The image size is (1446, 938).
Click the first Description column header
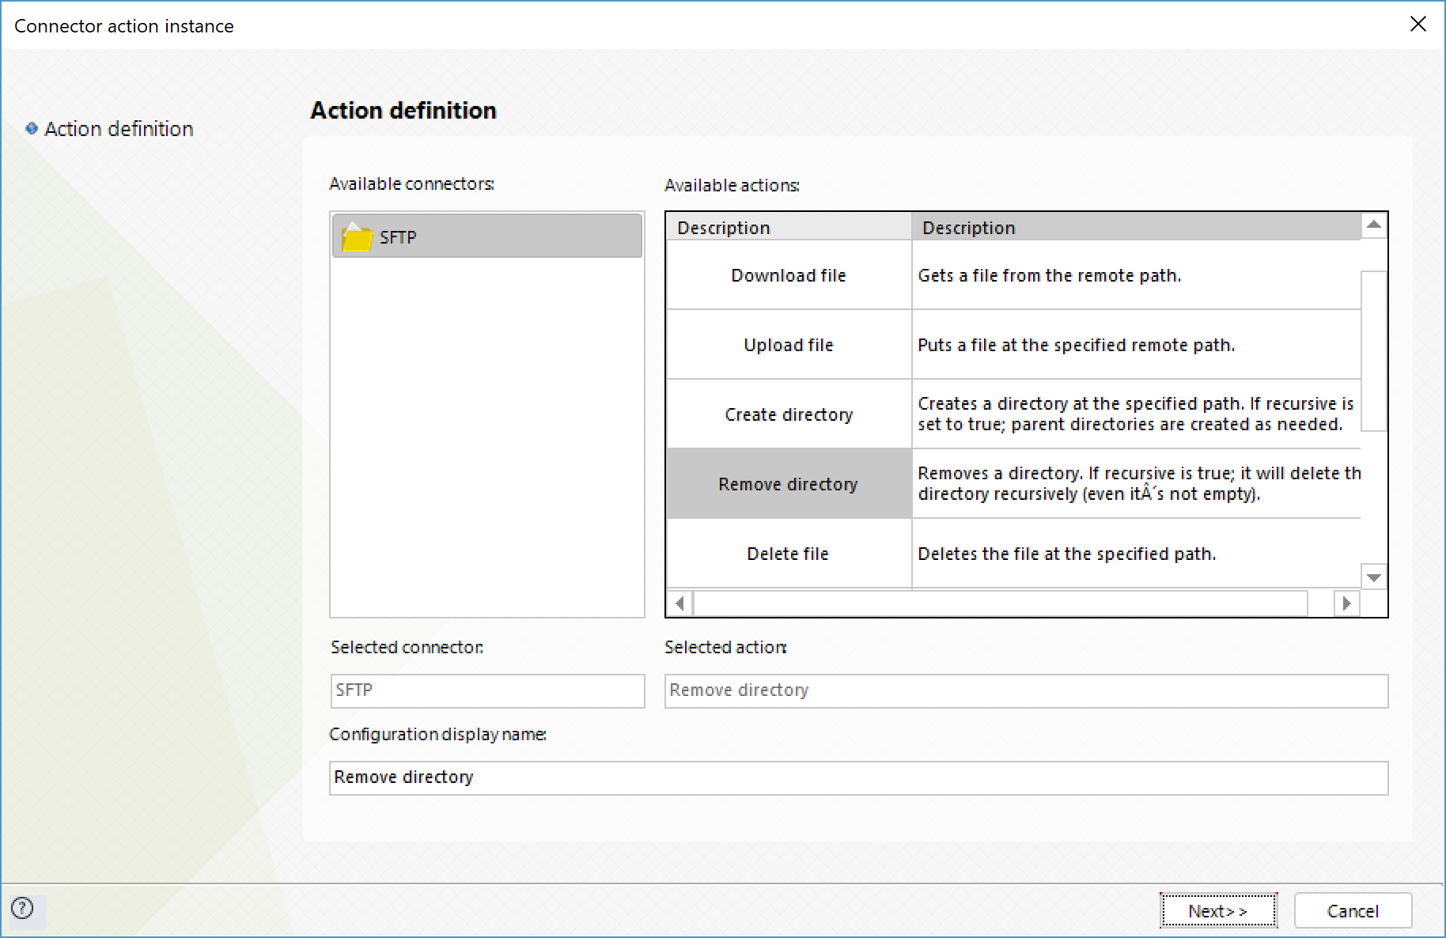coord(789,227)
